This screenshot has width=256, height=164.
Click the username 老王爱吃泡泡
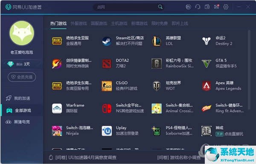22,52
